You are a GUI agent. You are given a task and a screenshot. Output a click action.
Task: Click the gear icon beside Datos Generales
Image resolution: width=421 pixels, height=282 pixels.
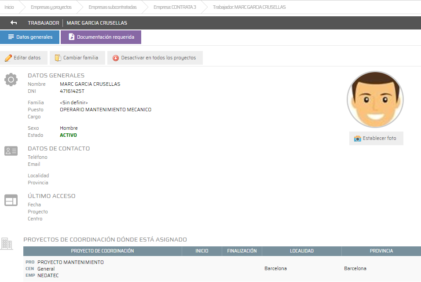tap(11, 80)
